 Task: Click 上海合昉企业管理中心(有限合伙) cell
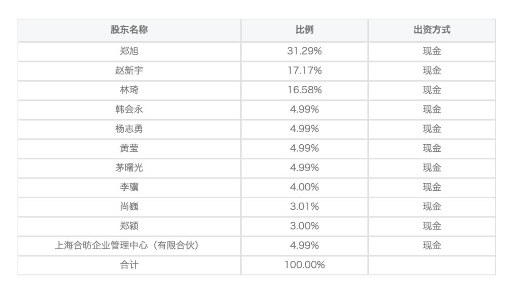[129, 246]
